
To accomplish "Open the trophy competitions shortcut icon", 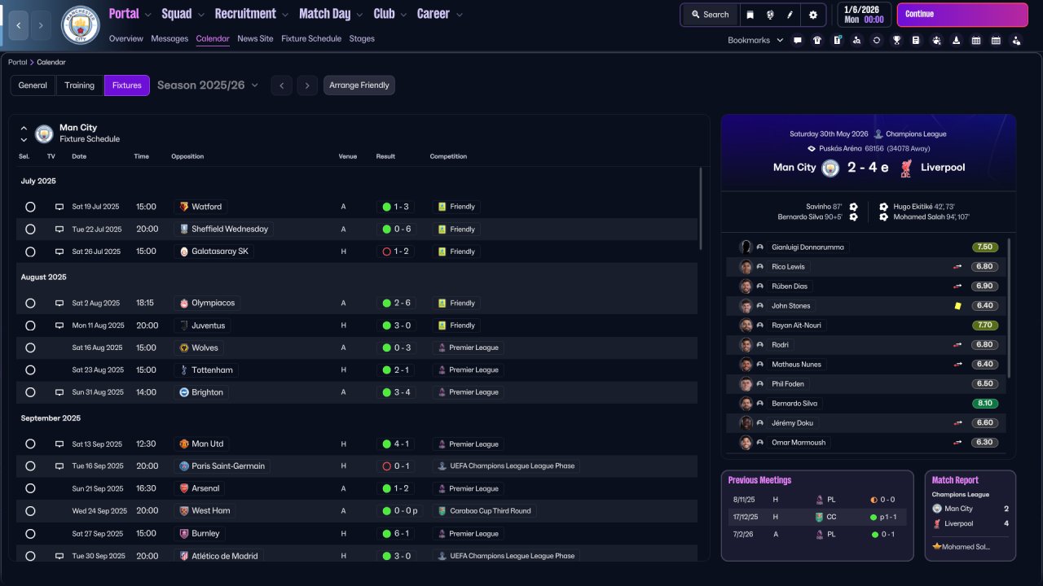I will pyautogui.click(x=896, y=40).
